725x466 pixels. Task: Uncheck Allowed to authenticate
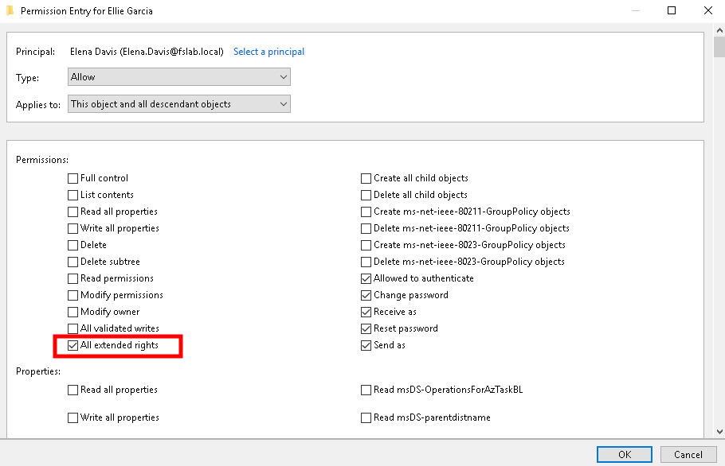[x=366, y=278]
